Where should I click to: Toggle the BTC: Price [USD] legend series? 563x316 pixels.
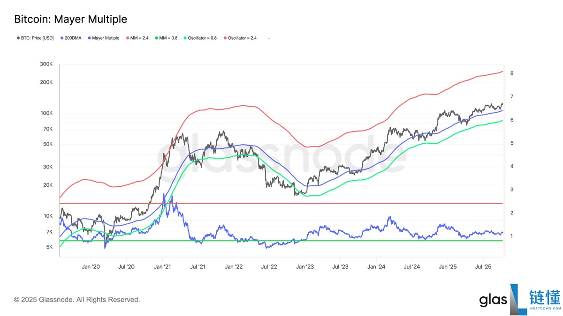pos(36,38)
